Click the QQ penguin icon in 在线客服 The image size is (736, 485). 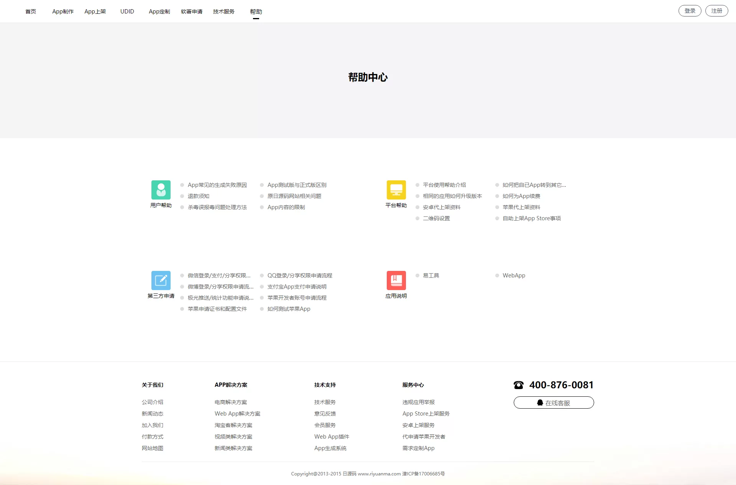pyautogui.click(x=540, y=403)
